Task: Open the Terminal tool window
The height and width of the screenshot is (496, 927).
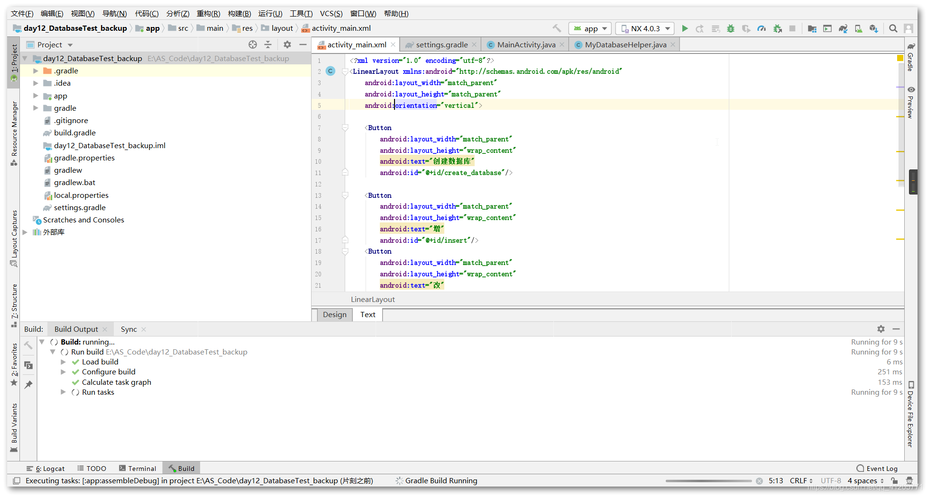Action: [138, 468]
